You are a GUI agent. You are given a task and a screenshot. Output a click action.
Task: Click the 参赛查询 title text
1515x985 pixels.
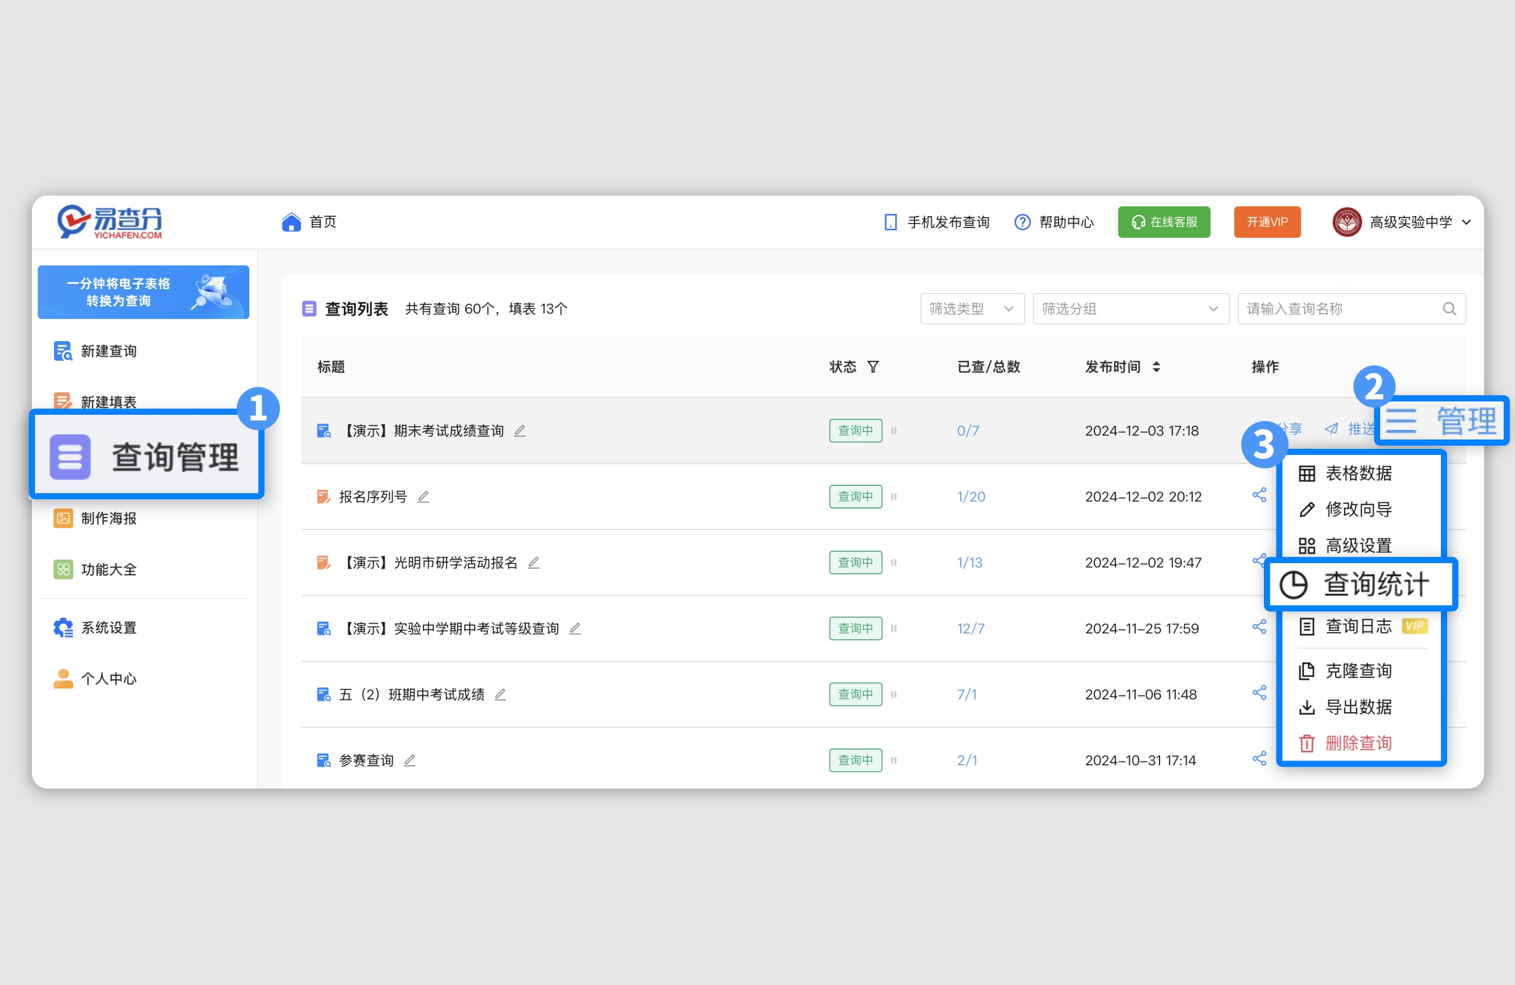point(366,760)
